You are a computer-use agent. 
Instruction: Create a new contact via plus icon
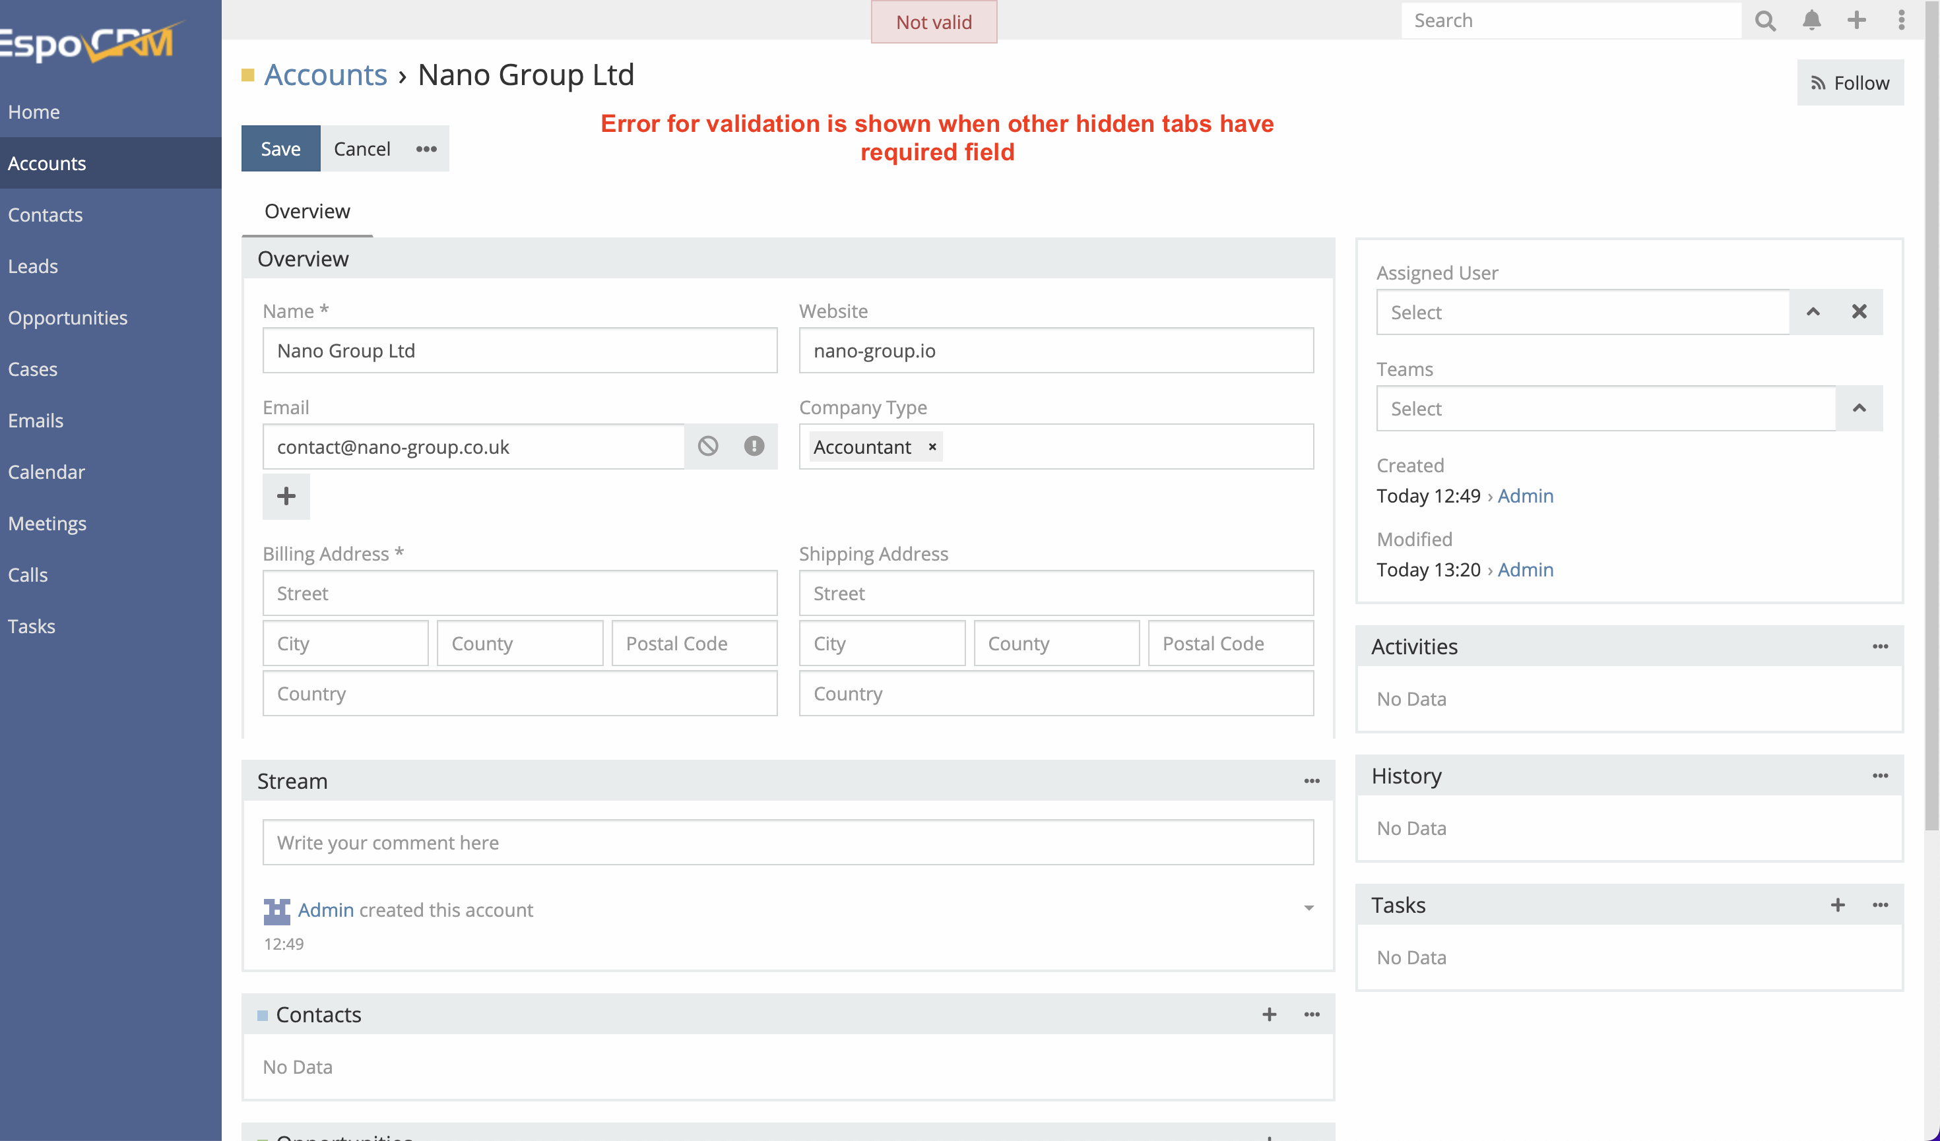(1269, 1014)
